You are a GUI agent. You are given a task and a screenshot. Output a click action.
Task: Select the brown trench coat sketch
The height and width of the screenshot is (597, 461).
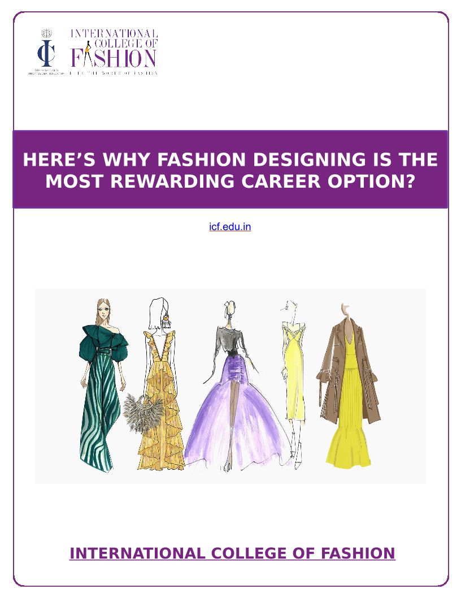coord(348,384)
